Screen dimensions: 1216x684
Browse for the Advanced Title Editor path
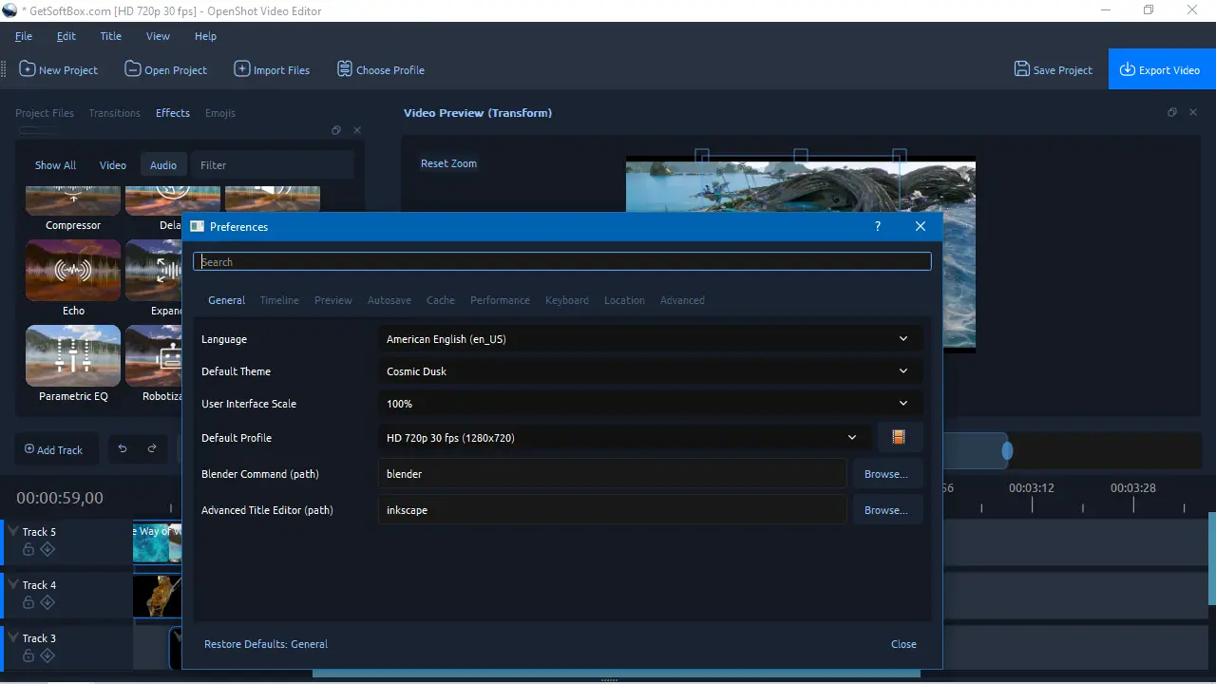pyautogui.click(x=886, y=509)
